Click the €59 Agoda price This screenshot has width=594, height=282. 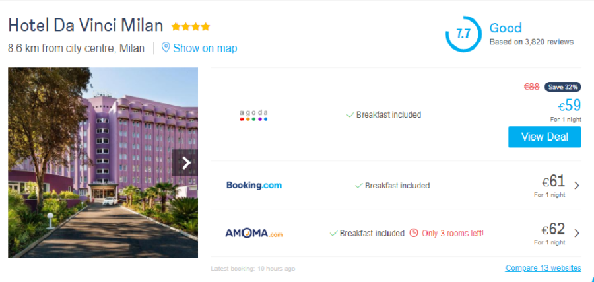click(569, 106)
